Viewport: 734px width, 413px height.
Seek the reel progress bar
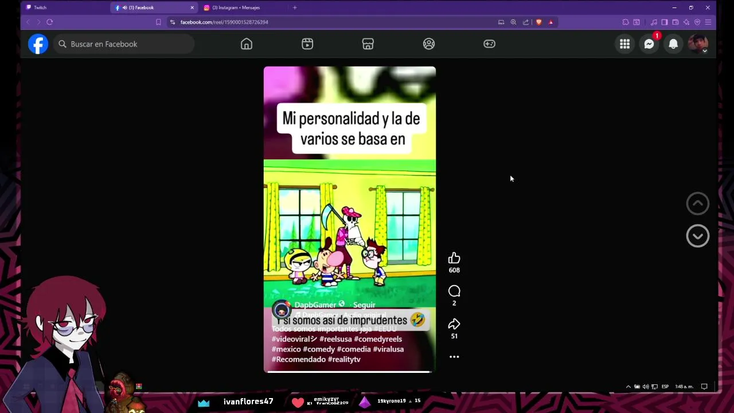pyautogui.click(x=349, y=372)
